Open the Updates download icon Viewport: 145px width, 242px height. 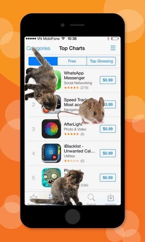tap(111, 198)
